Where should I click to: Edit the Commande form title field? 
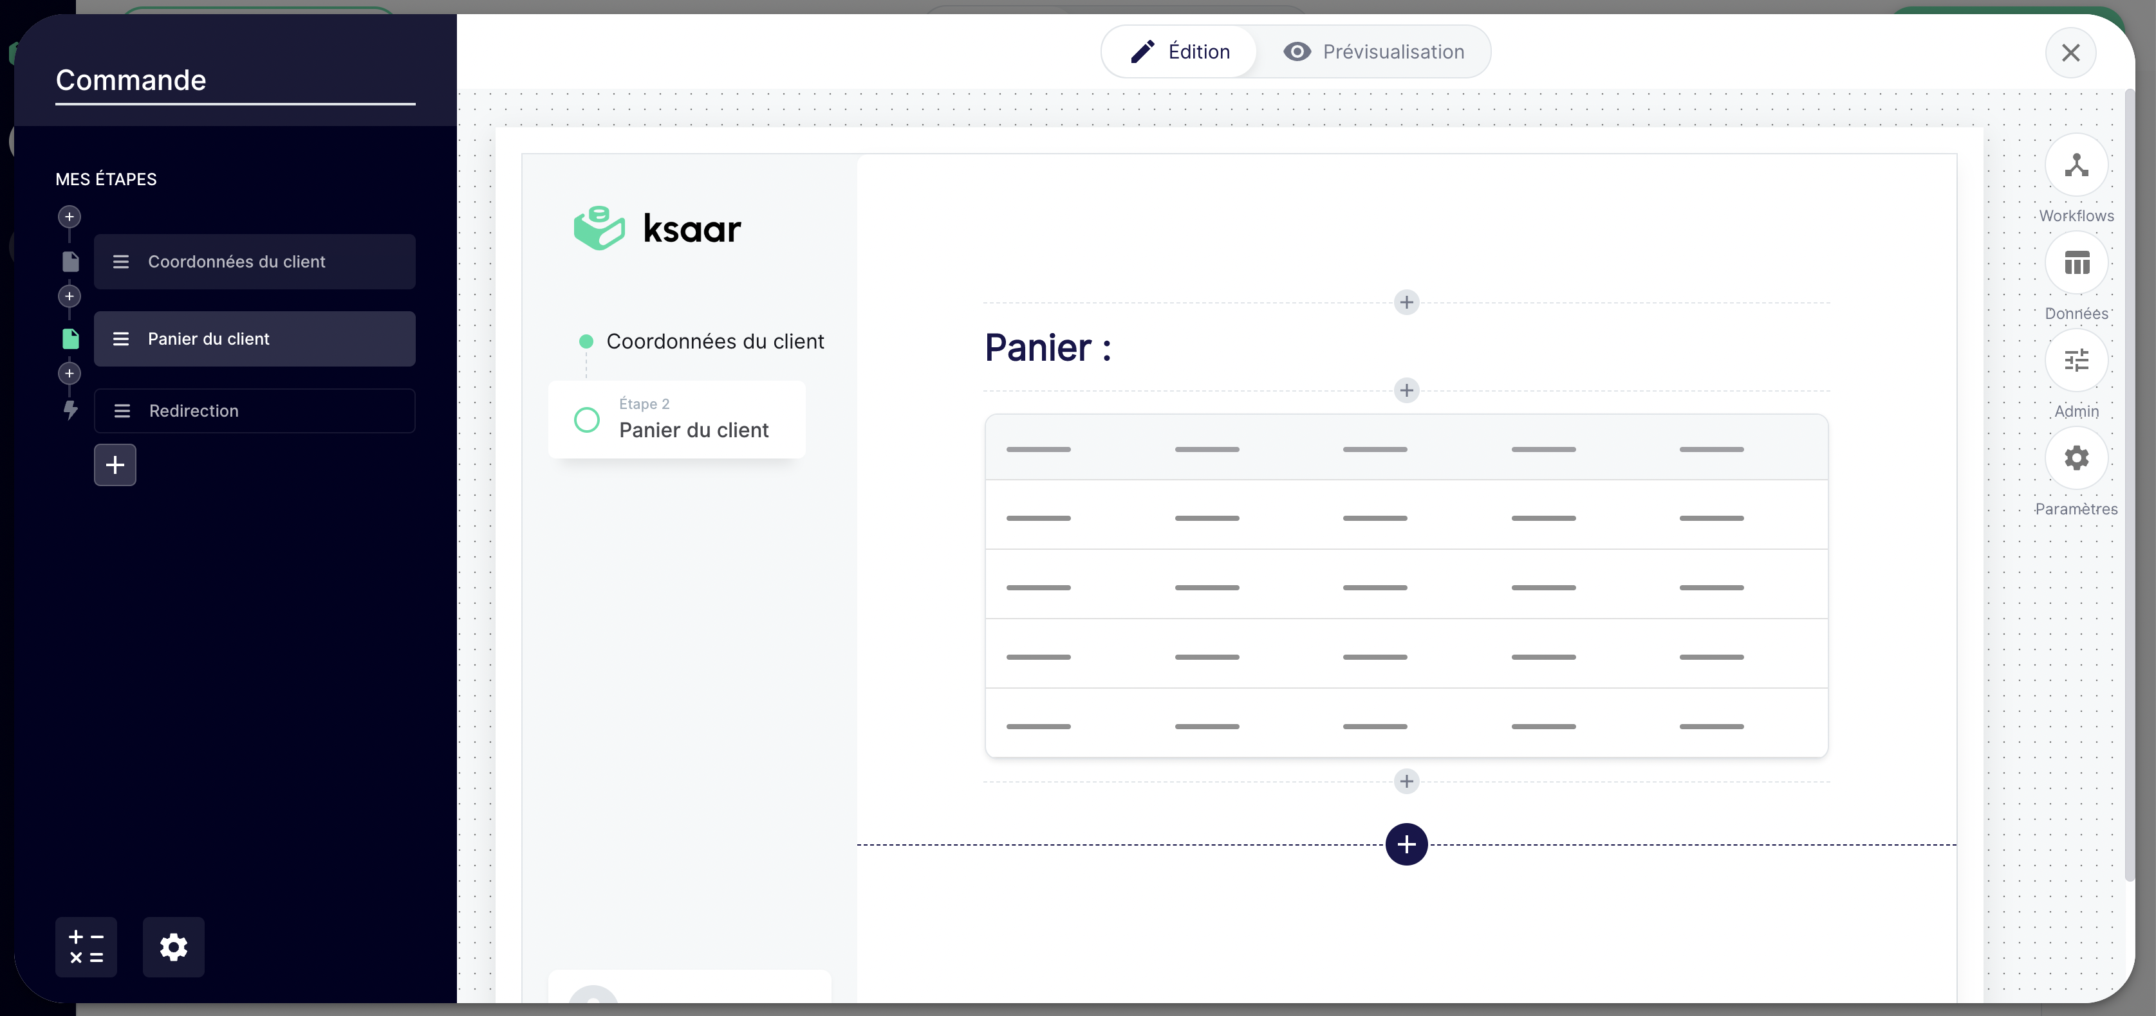coord(235,81)
